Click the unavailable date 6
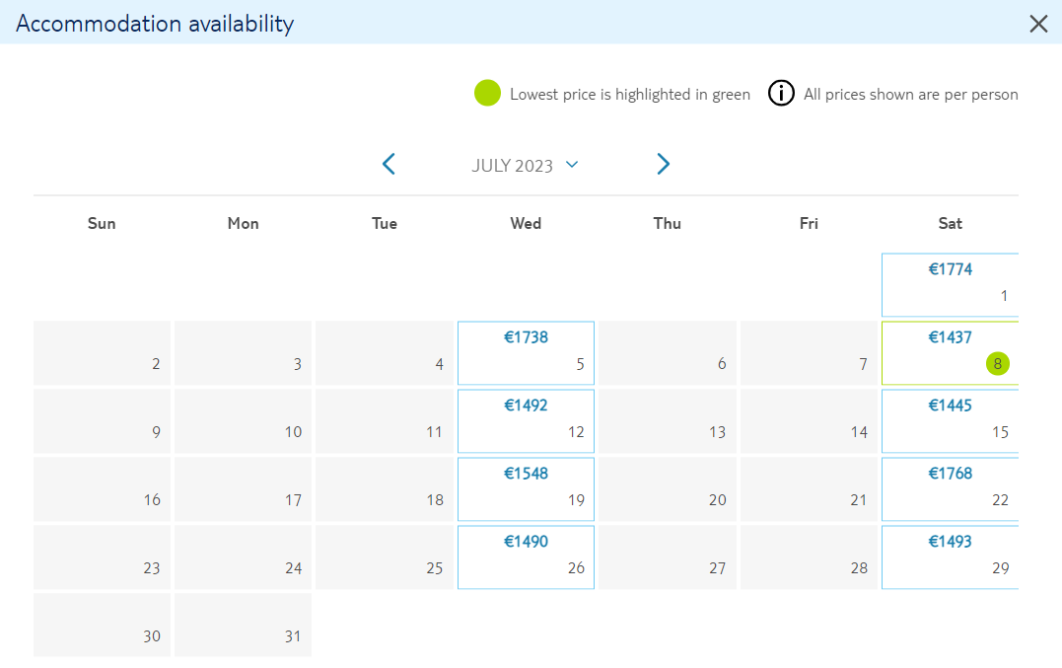Viewport: 1062px width, 668px height. [x=668, y=353]
